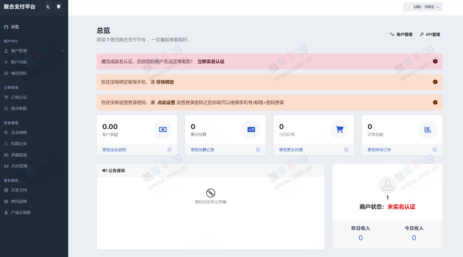Select the 代付管理 payout management icon
463x257 pixels.
click(x=6, y=166)
